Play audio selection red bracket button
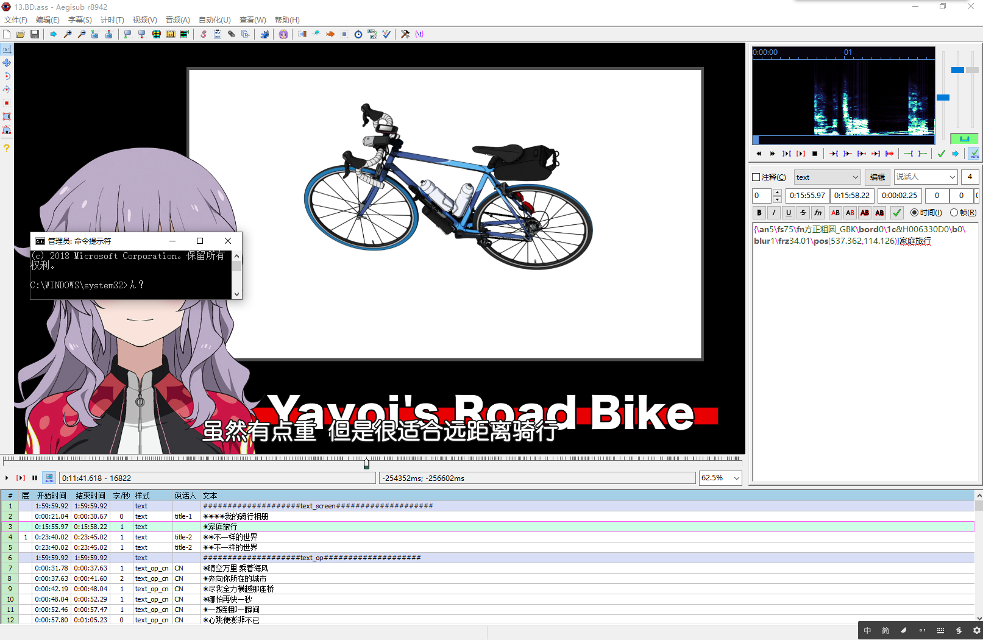 coord(801,154)
